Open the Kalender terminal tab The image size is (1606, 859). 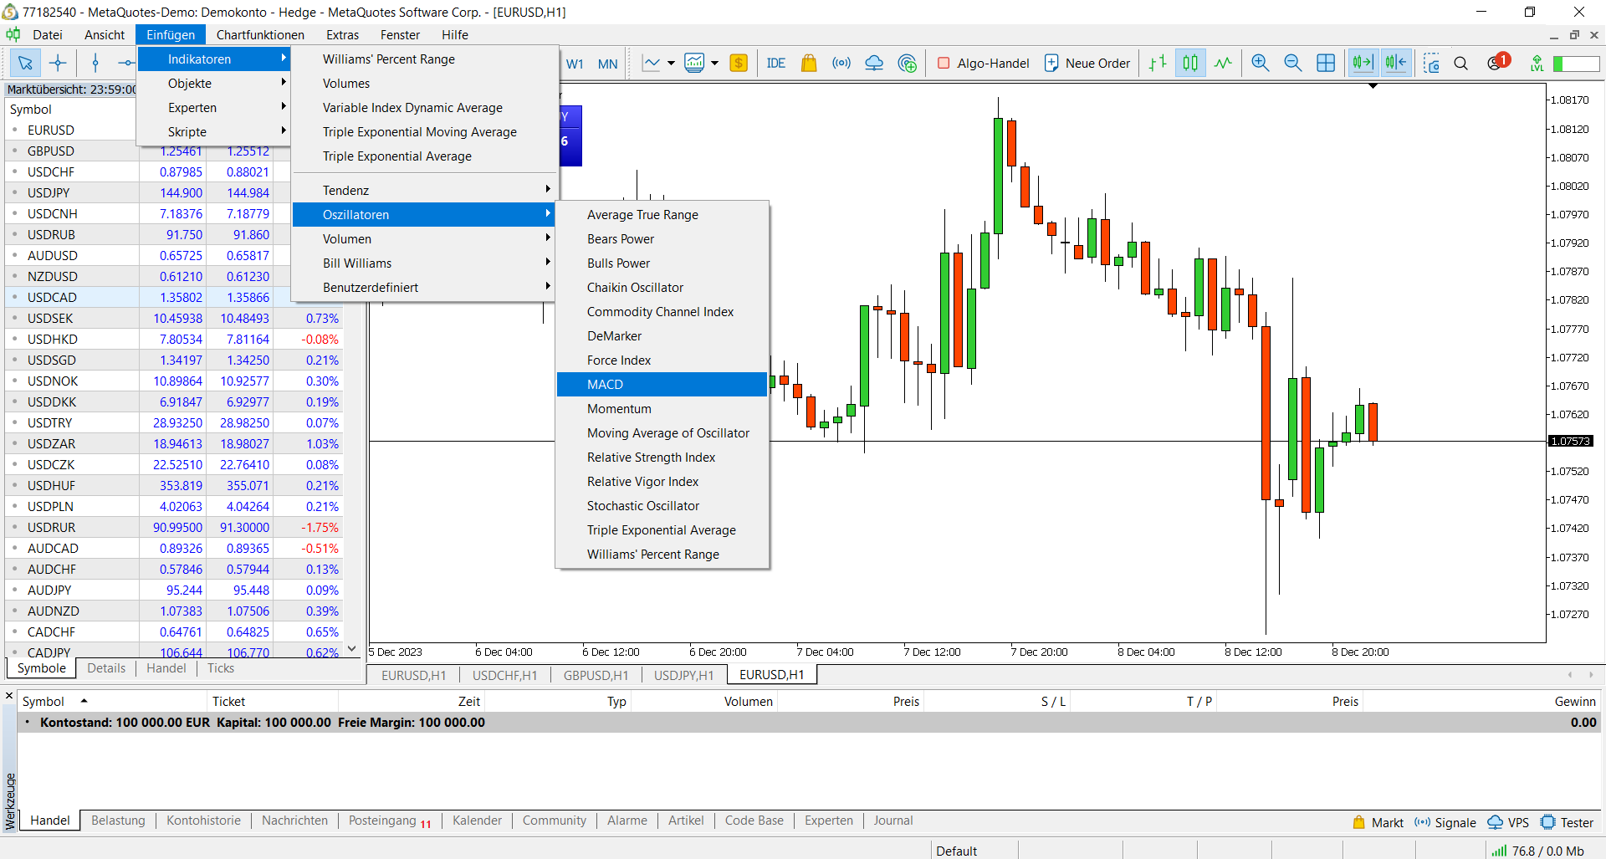477,821
